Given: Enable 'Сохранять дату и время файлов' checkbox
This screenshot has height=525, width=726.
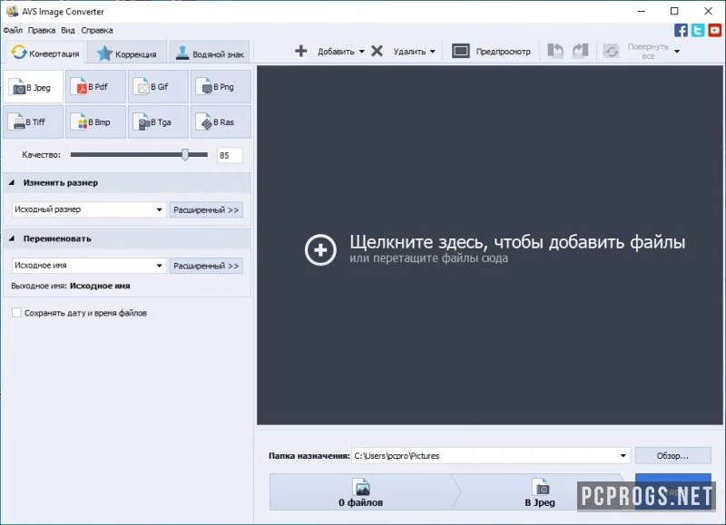Looking at the screenshot, I should click(x=16, y=313).
